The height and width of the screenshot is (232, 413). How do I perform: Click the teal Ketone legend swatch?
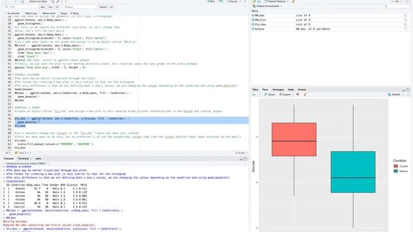[396, 171]
